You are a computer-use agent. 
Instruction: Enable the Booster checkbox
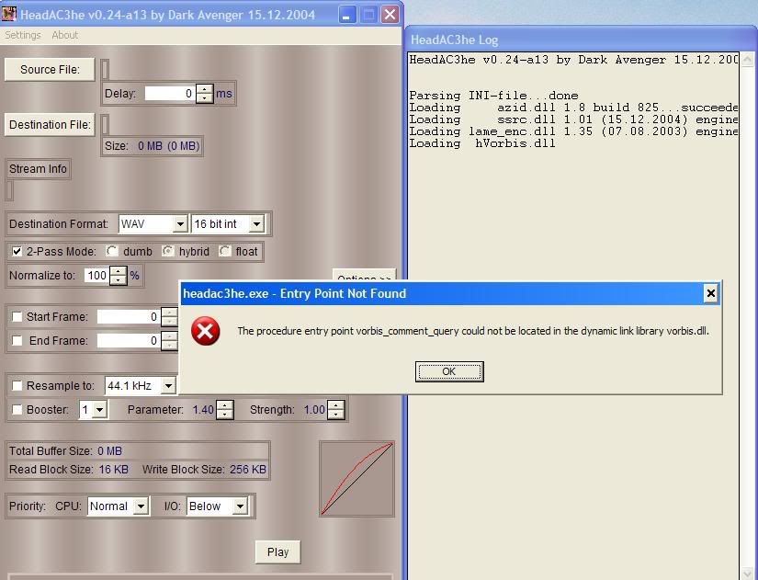[17, 410]
